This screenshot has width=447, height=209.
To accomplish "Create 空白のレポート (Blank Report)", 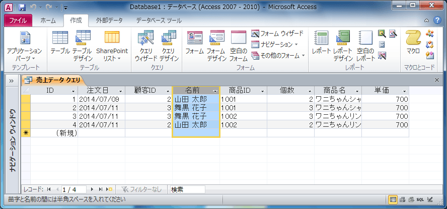I will (366, 46).
